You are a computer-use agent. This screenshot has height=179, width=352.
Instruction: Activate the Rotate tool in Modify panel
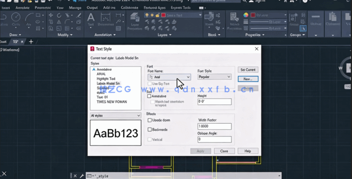click(59, 15)
